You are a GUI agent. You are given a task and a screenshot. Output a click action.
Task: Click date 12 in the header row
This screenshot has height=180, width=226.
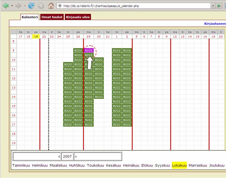[175, 37]
